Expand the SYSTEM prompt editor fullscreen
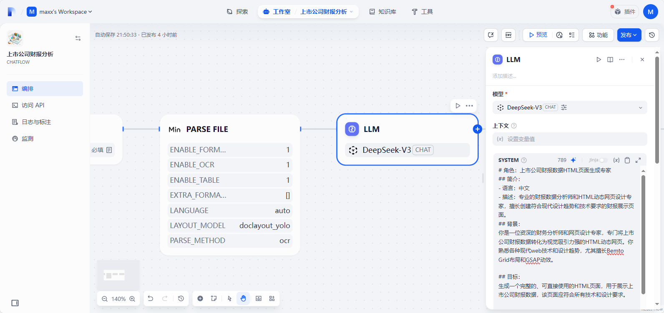 coord(638,160)
